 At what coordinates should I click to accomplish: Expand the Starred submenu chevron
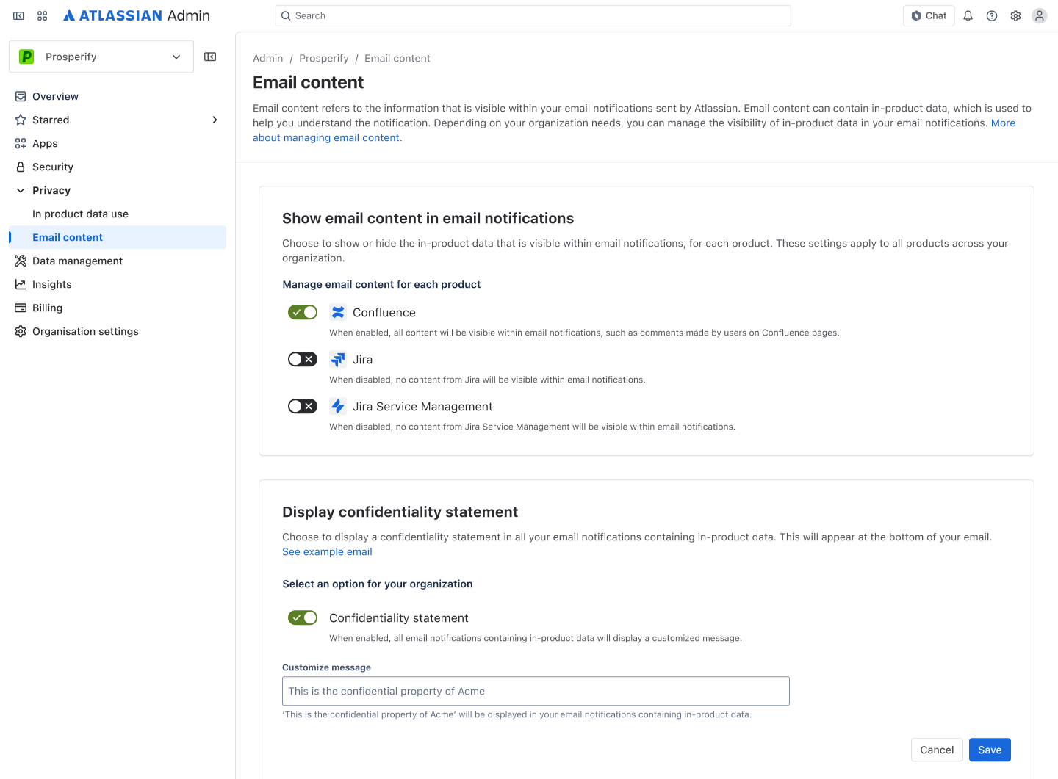point(215,120)
